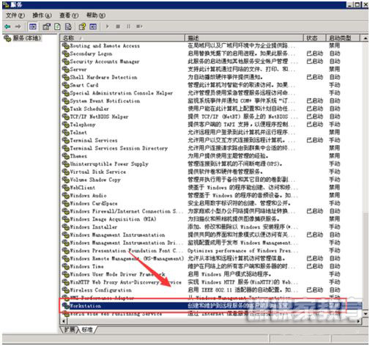This screenshot has width=370, height=346.
Task: Select WinHTTP Web Proxy Auto-Discovery name
Action: 126,282
